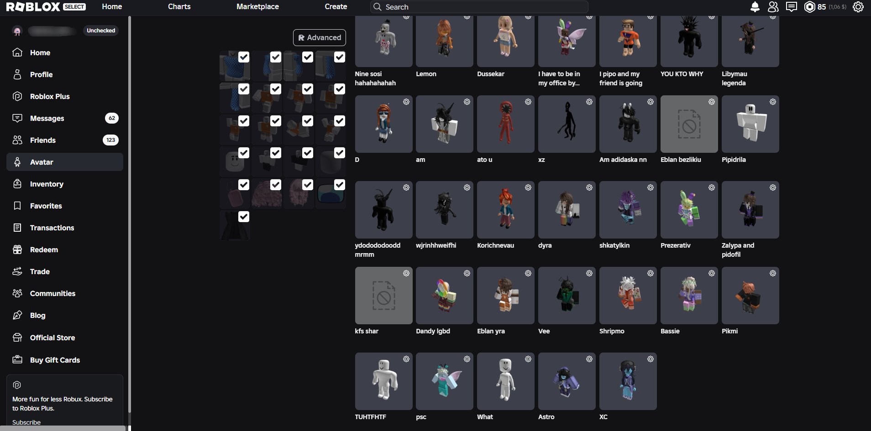Image resolution: width=871 pixels, height=431 pixels.
Task: Open settings gear on Astro outfit
Action: [x=589, y=359]
